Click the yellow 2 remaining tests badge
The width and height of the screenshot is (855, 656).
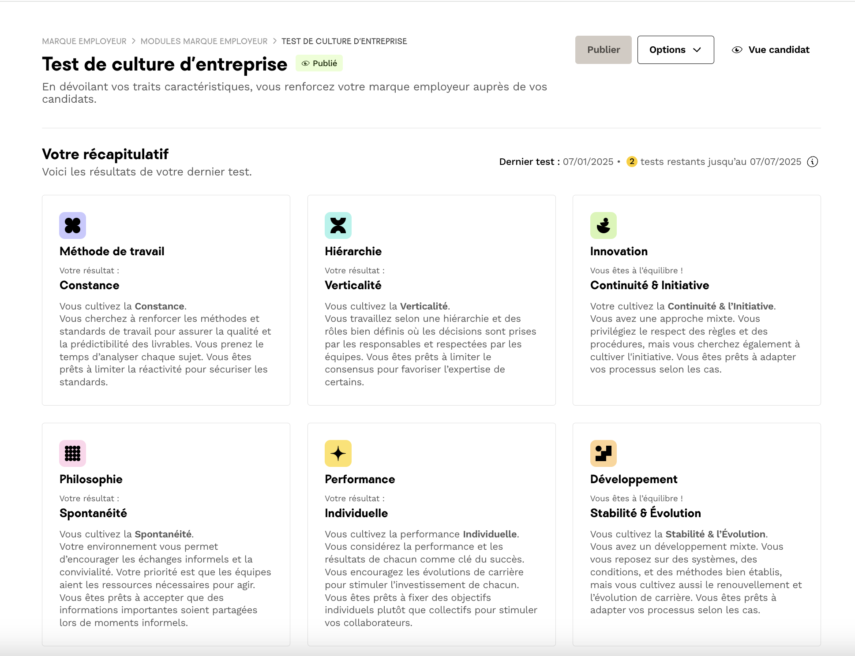[x=632, y=162]
